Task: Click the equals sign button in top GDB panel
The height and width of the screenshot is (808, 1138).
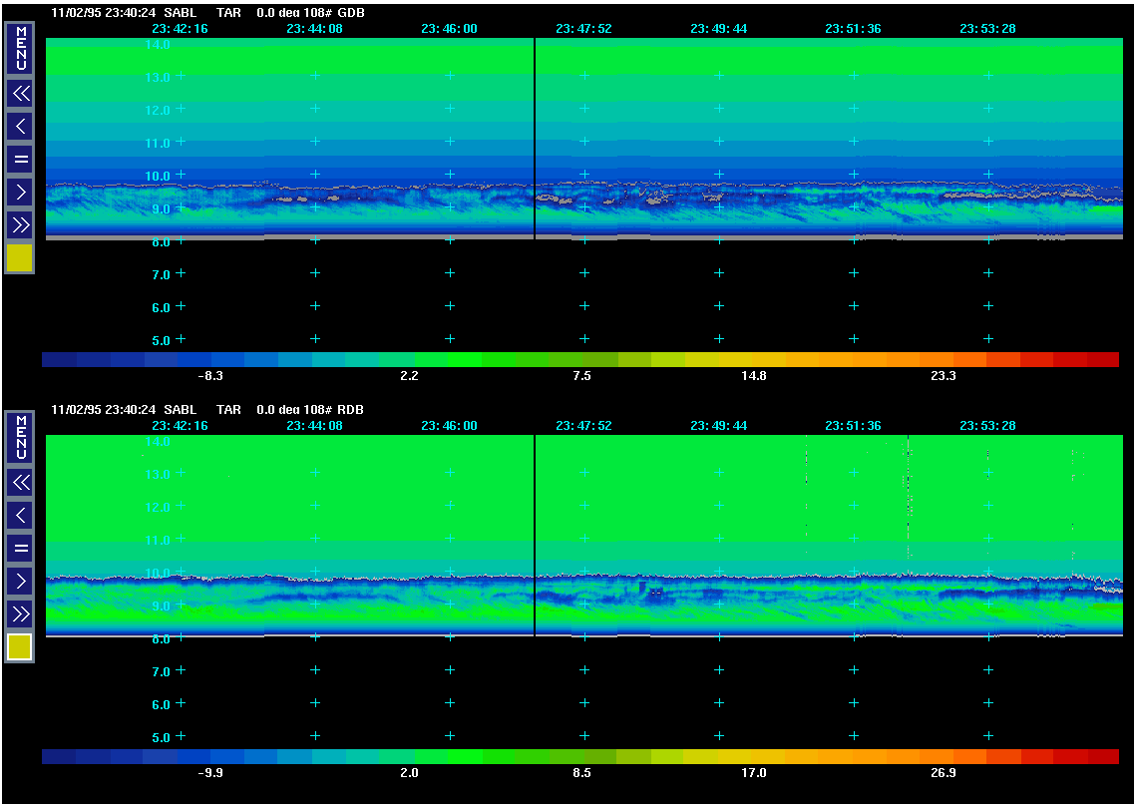Action: click(x=20, y=159)
